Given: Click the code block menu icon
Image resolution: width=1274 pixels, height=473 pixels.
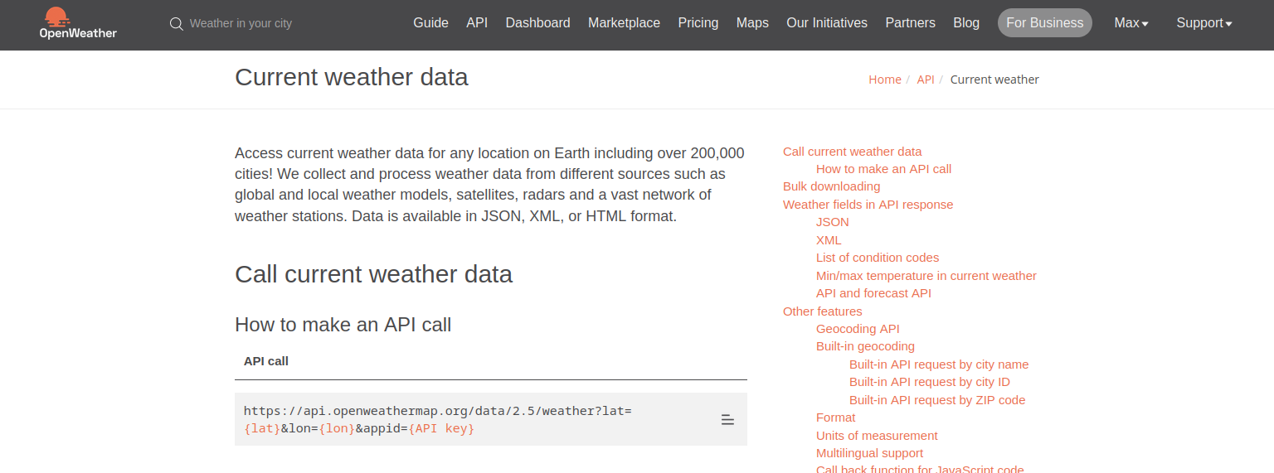Looking at the screenshot, I should 727,420.
